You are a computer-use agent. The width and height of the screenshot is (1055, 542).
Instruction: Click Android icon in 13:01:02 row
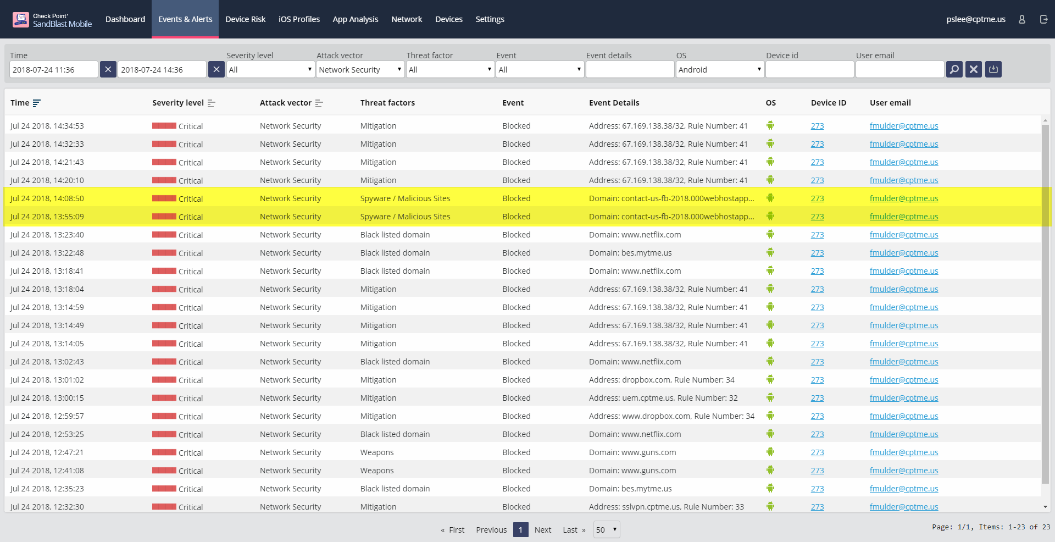[770, 379]
